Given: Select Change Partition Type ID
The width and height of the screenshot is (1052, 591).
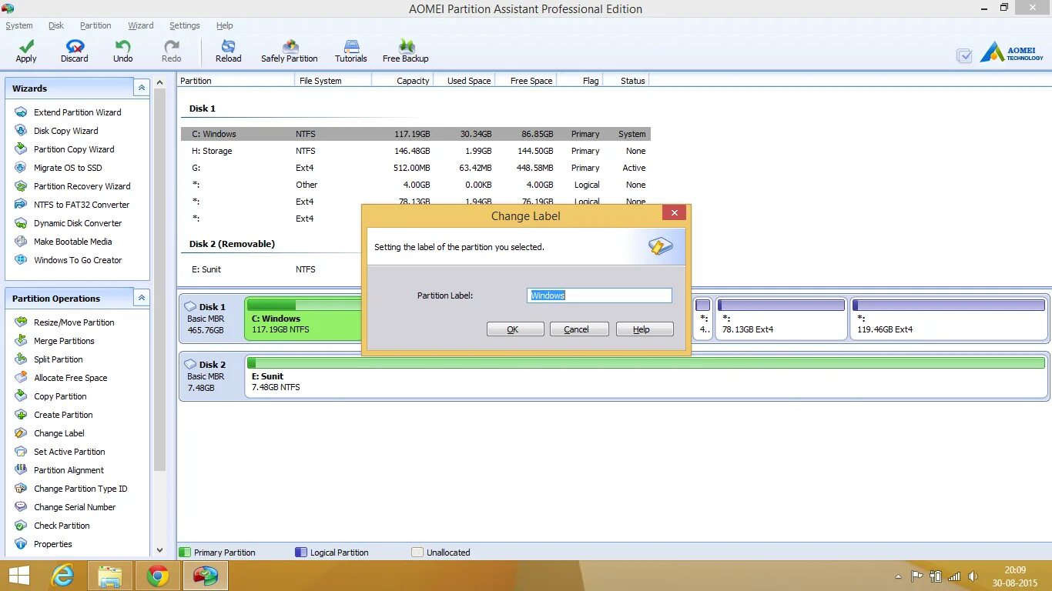Looking at the screenshot, I should click(80, 489).
